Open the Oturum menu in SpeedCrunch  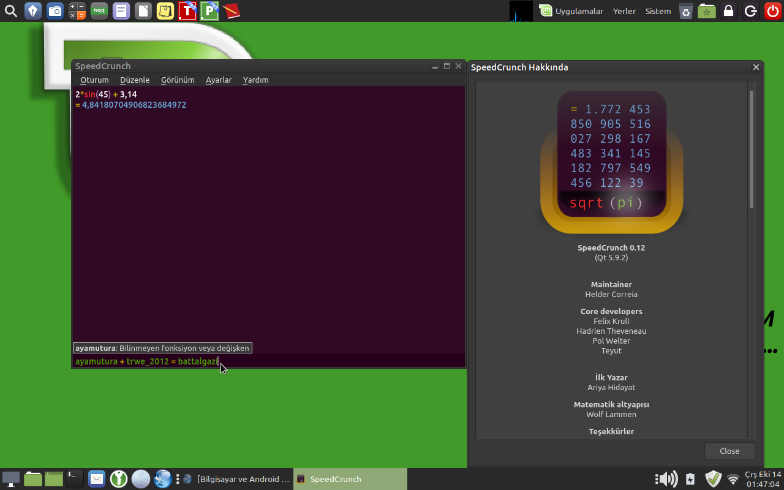click(x=94, y=80)
